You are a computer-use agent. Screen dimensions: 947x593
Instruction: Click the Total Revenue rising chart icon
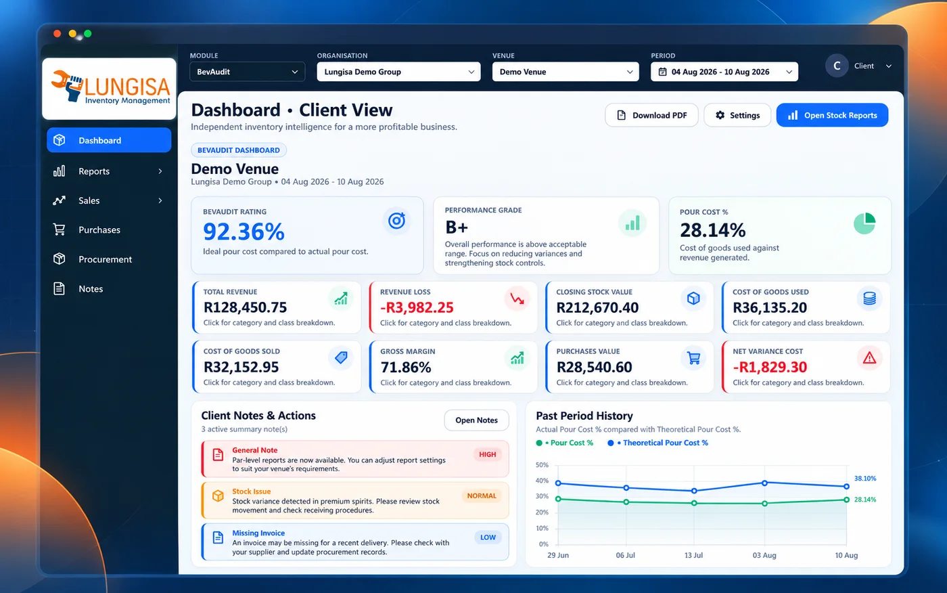tap(341, 298)
